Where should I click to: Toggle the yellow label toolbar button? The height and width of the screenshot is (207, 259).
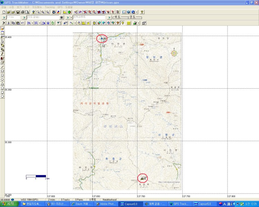[129, 23]
